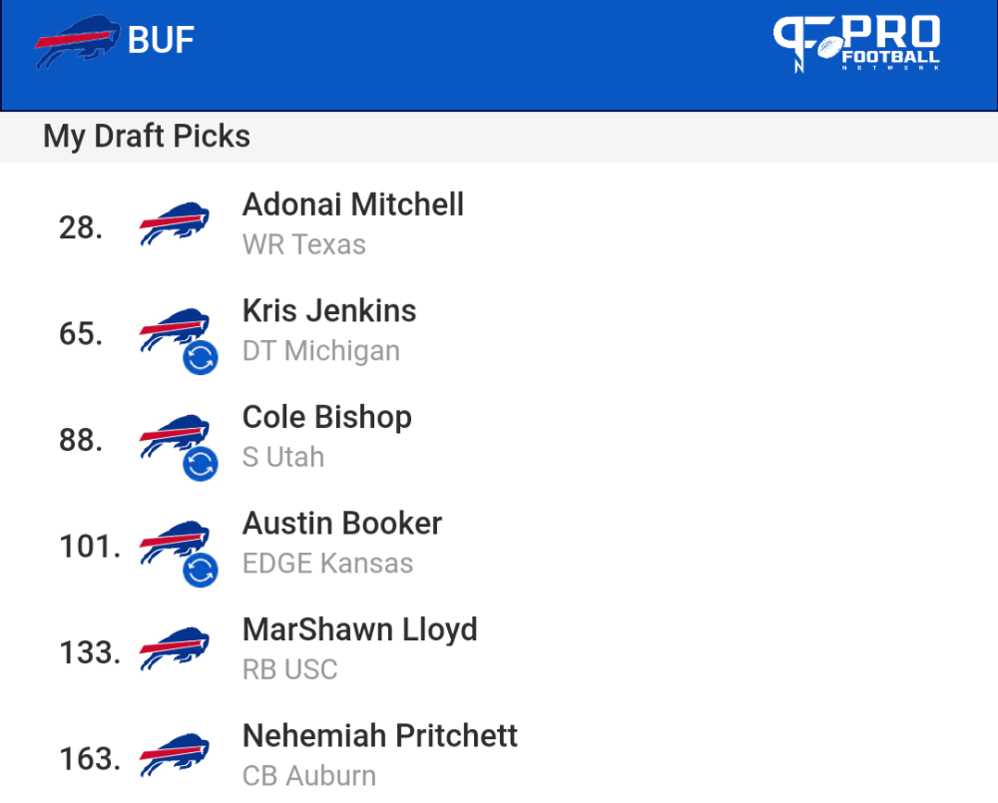The image size is (998, 803).
Task: Click Bills logo beside Nehemiah Pritchett
Action: click(175, 755)
